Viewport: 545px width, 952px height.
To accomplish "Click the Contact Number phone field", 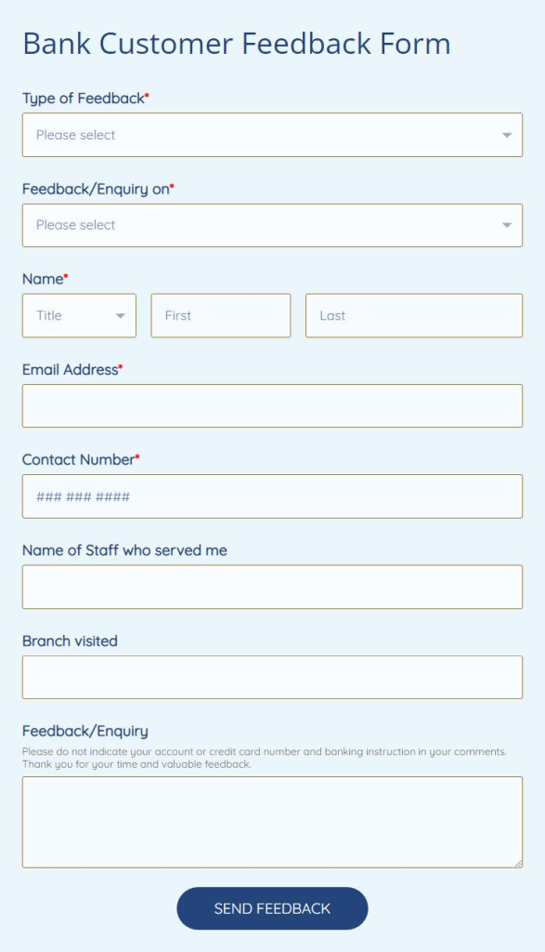I will (271, 496).
